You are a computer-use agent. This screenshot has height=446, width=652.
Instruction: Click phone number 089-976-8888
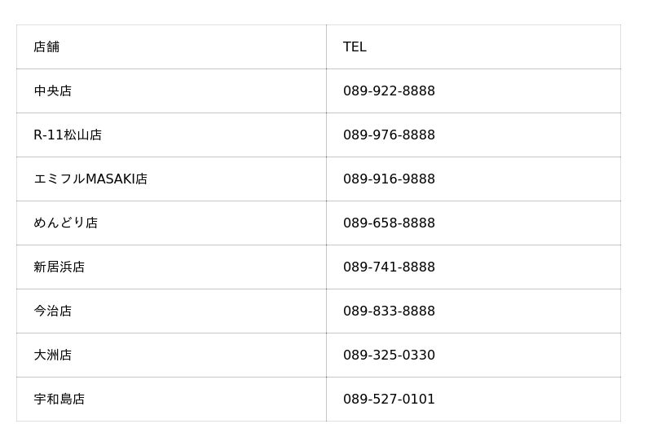(389, 135)
